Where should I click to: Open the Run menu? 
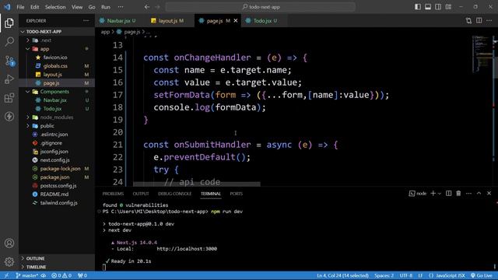[106, 7]
